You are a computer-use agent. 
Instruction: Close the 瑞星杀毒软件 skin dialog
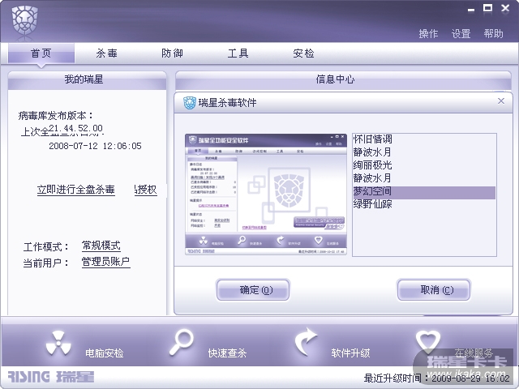point(501,100)
